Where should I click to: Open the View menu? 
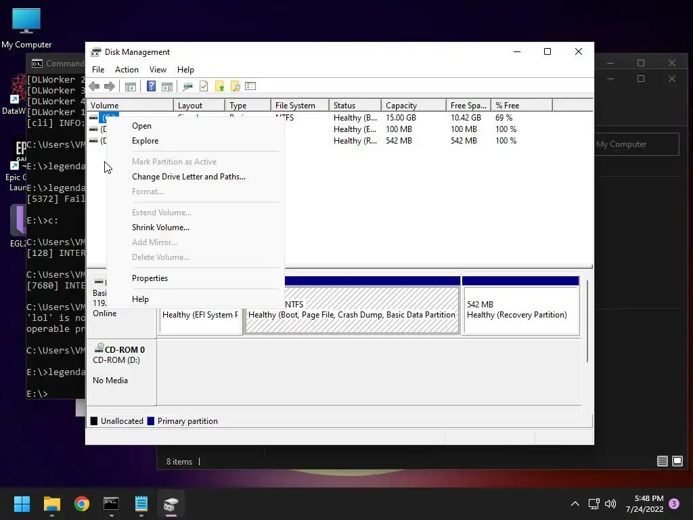(158, 70)
